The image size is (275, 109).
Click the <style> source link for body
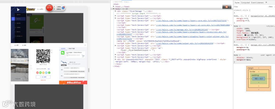click(x=270, y=26)
